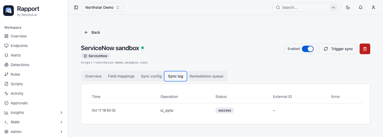383x137 pixels.
Task: Click the Detections radar icon
Action: [x=6, y=65]
